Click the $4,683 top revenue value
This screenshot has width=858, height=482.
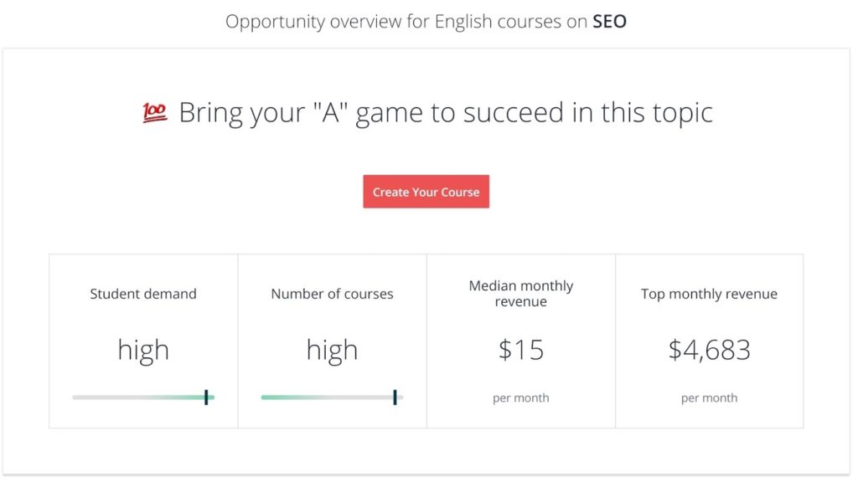coord(709,350)
